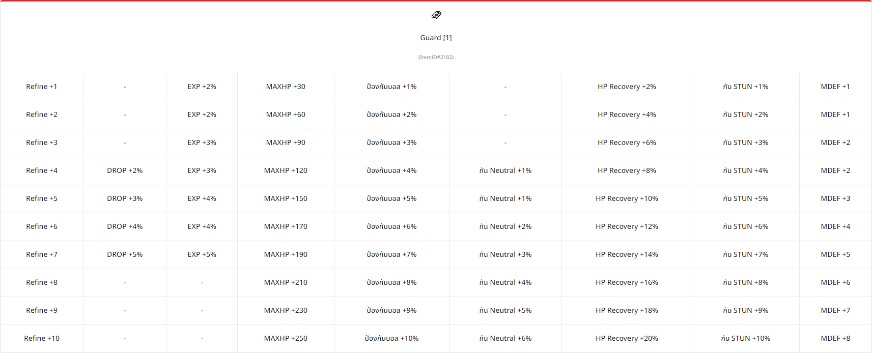Click the ป้องกันบอส +5% cell
Viewport: 872px width, 353px height.
point(391,198)
